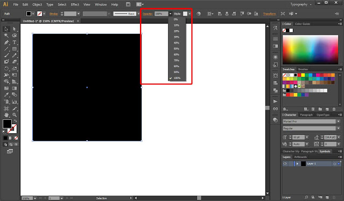Switch to Brushes tab

coord(303,69)
